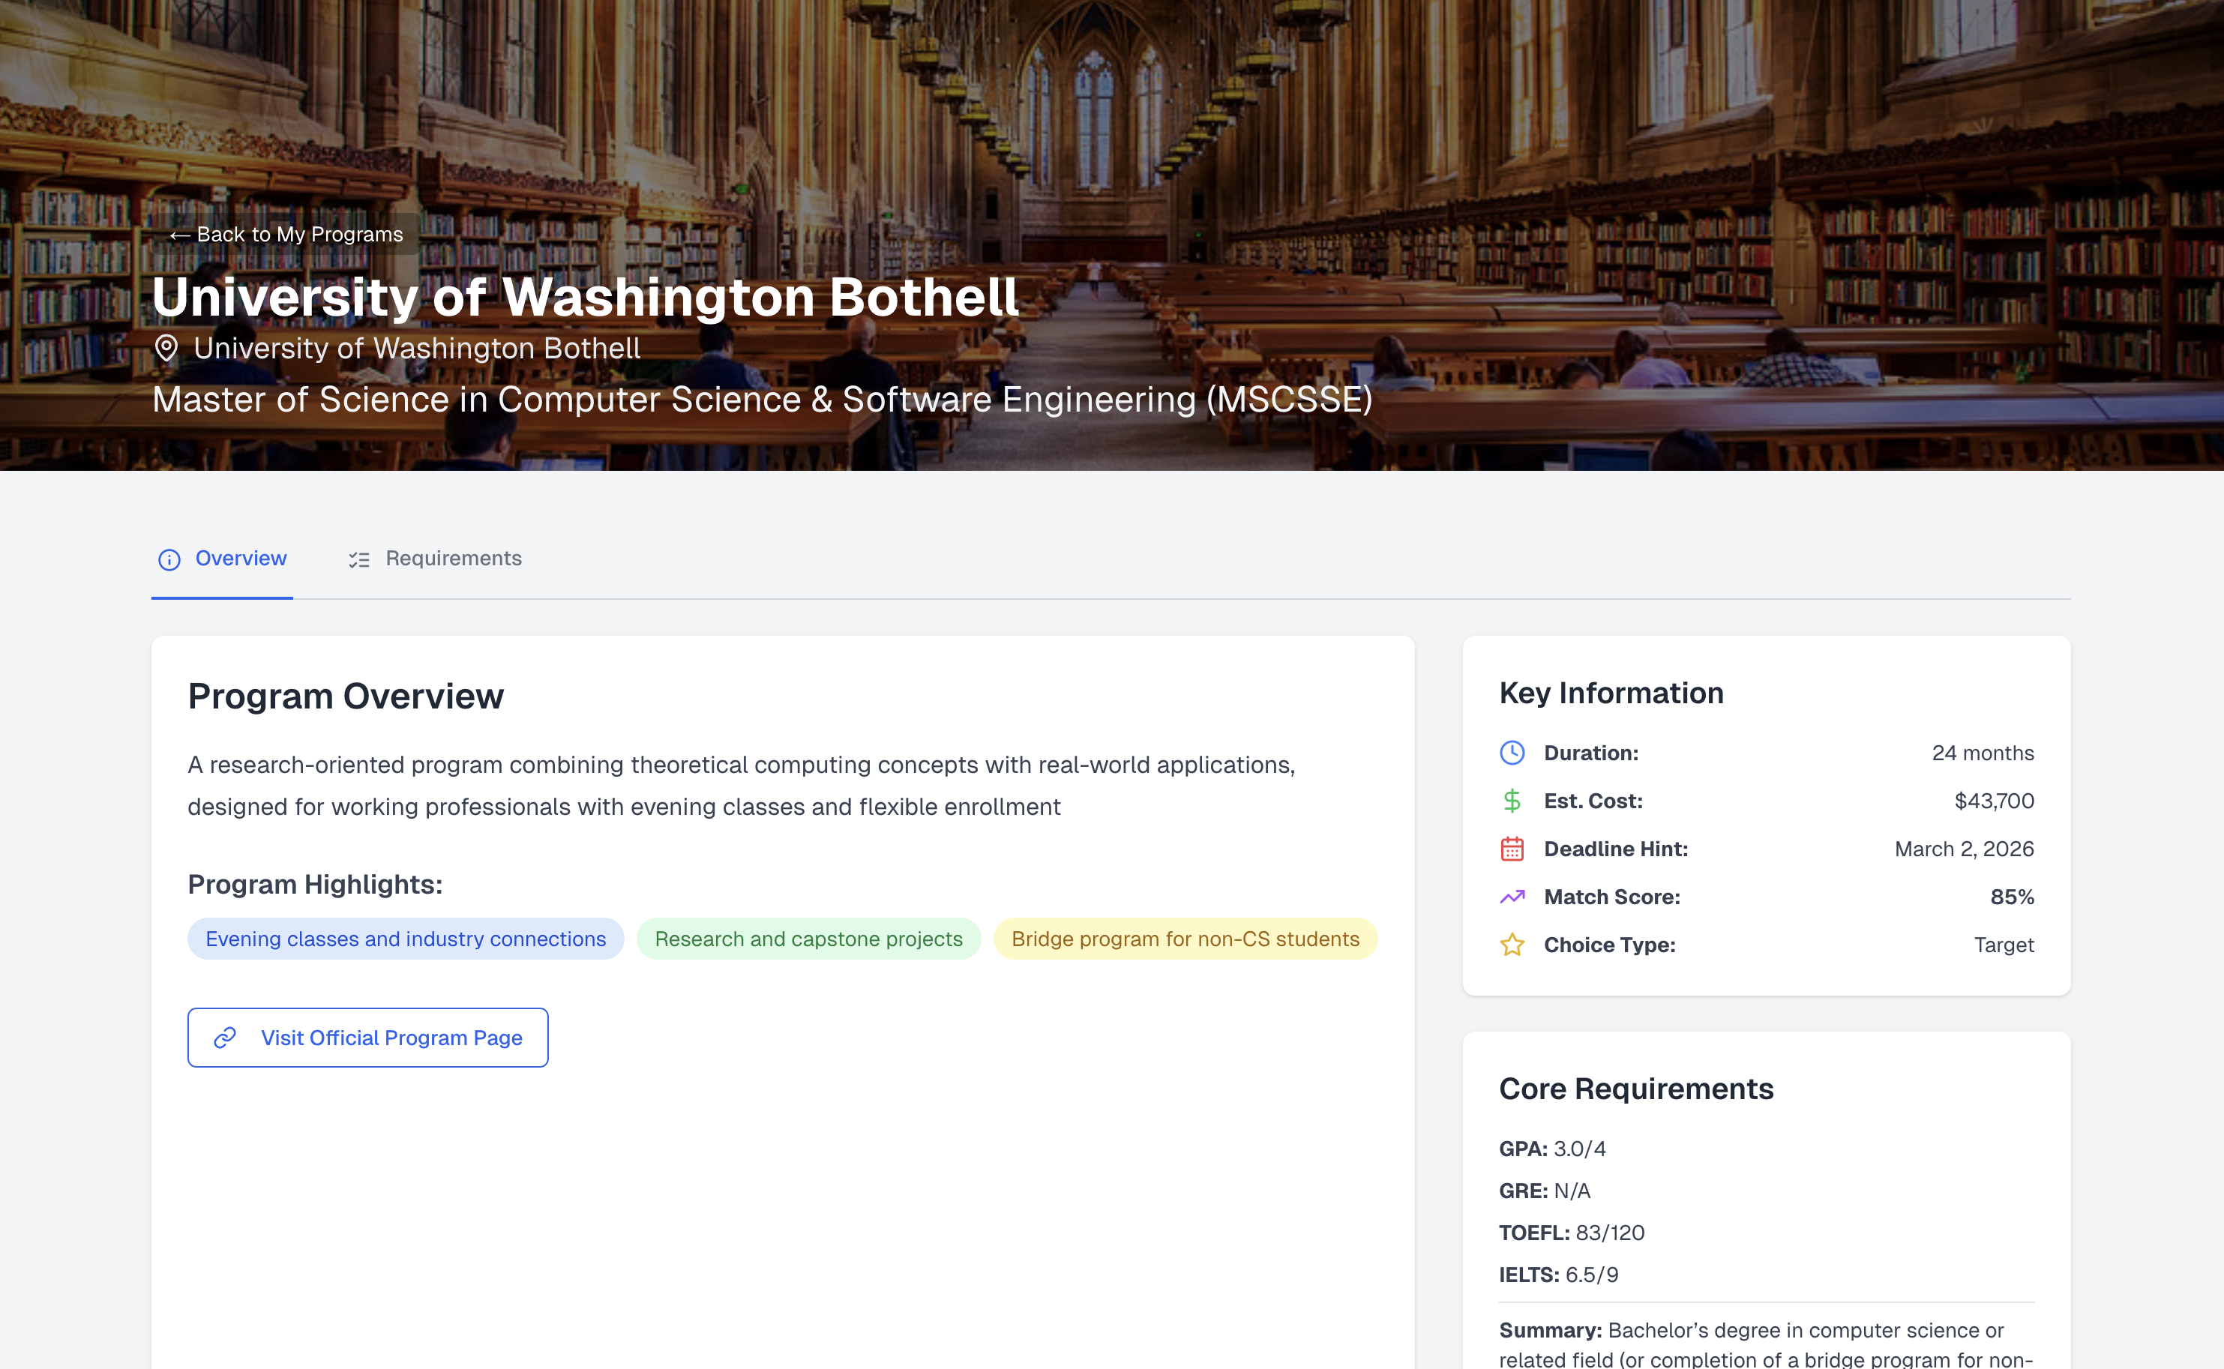The width and height of the screenshot is (2224, 1369).
Task: Go back to My Programs
Action: [x=286, y=235]
